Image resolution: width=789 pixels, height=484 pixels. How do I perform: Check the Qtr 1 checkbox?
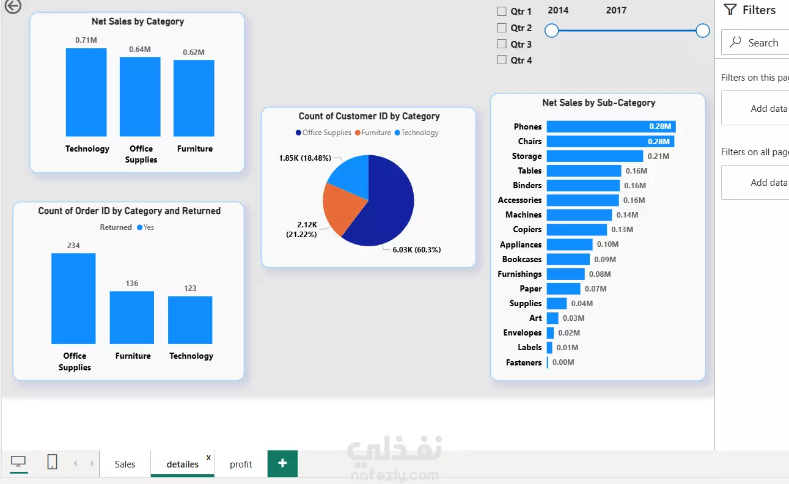click(x=502, y=12)
